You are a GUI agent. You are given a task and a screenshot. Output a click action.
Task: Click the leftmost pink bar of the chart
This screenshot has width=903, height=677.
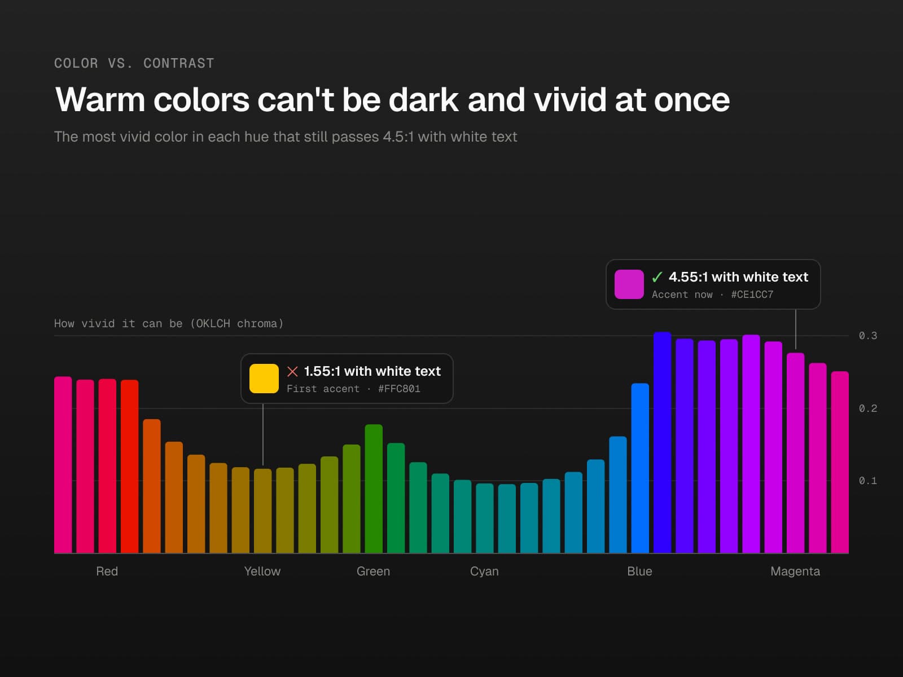pos(63,465)
